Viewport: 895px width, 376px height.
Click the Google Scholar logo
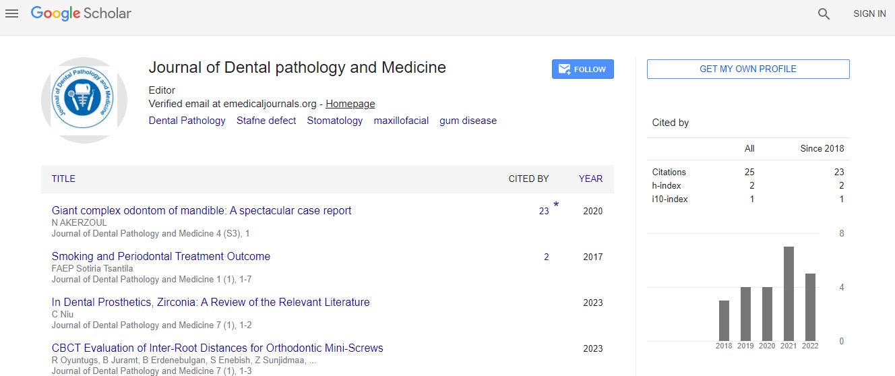(81, 13)
